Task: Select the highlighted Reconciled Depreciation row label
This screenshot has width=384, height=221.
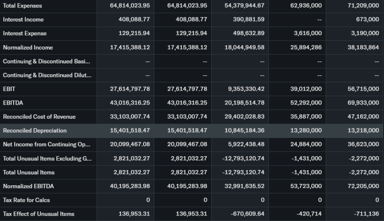Action: [x=34, y=131]
